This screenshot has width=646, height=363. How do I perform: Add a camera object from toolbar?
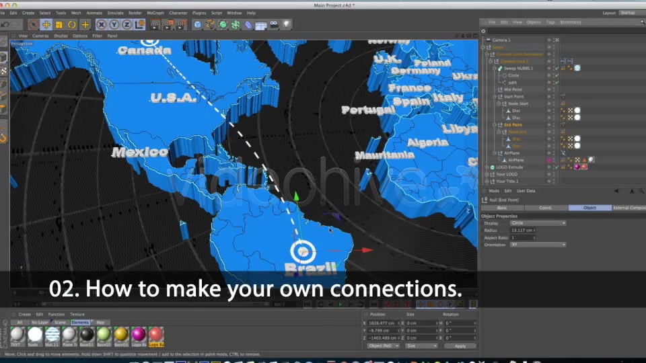coord(274,25)
